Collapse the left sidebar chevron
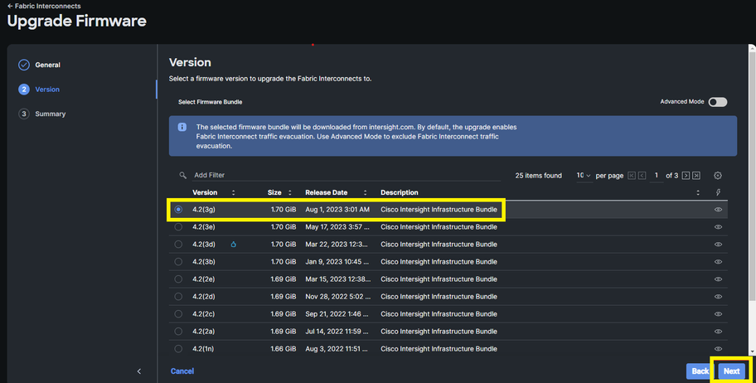This screenshot has height=383, width=756. (x=139, y=371)
